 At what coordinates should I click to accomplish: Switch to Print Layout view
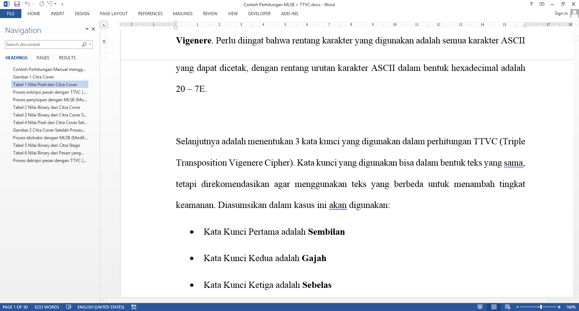point(494,307)
